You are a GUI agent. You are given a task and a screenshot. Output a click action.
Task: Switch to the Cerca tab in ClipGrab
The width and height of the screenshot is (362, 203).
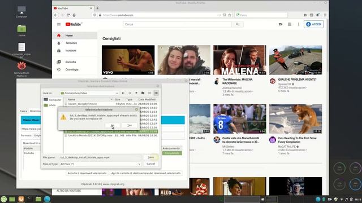[x=23, y=111]
